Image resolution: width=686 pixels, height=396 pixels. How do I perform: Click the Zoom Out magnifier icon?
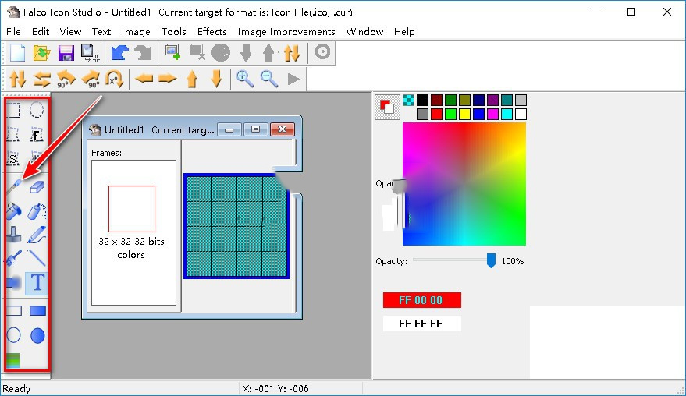[269, 78]
